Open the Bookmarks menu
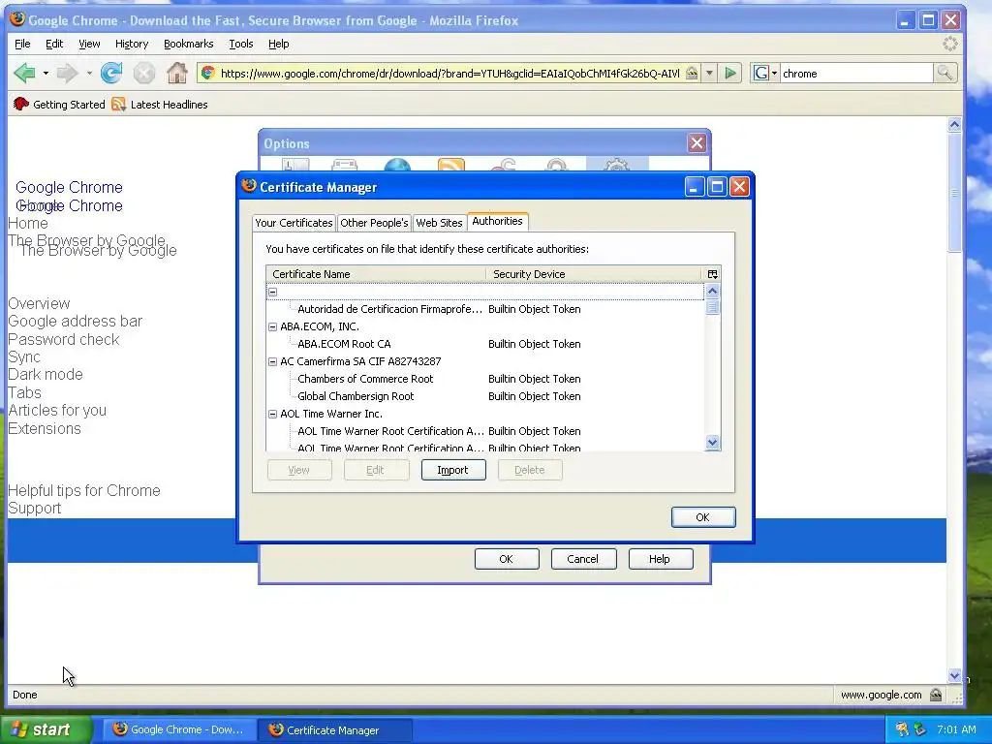 [x=189, y=44]
